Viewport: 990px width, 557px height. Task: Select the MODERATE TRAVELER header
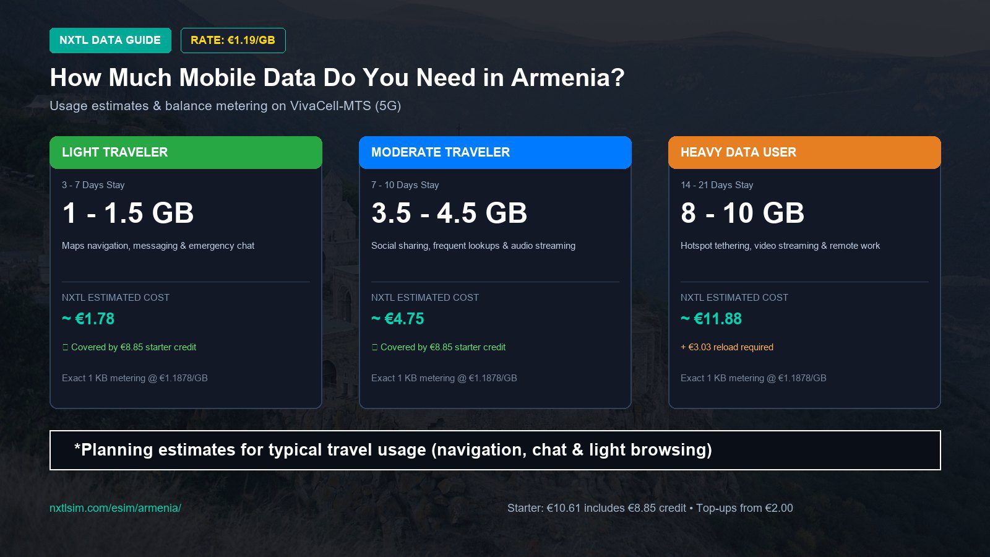coord(495,152)
